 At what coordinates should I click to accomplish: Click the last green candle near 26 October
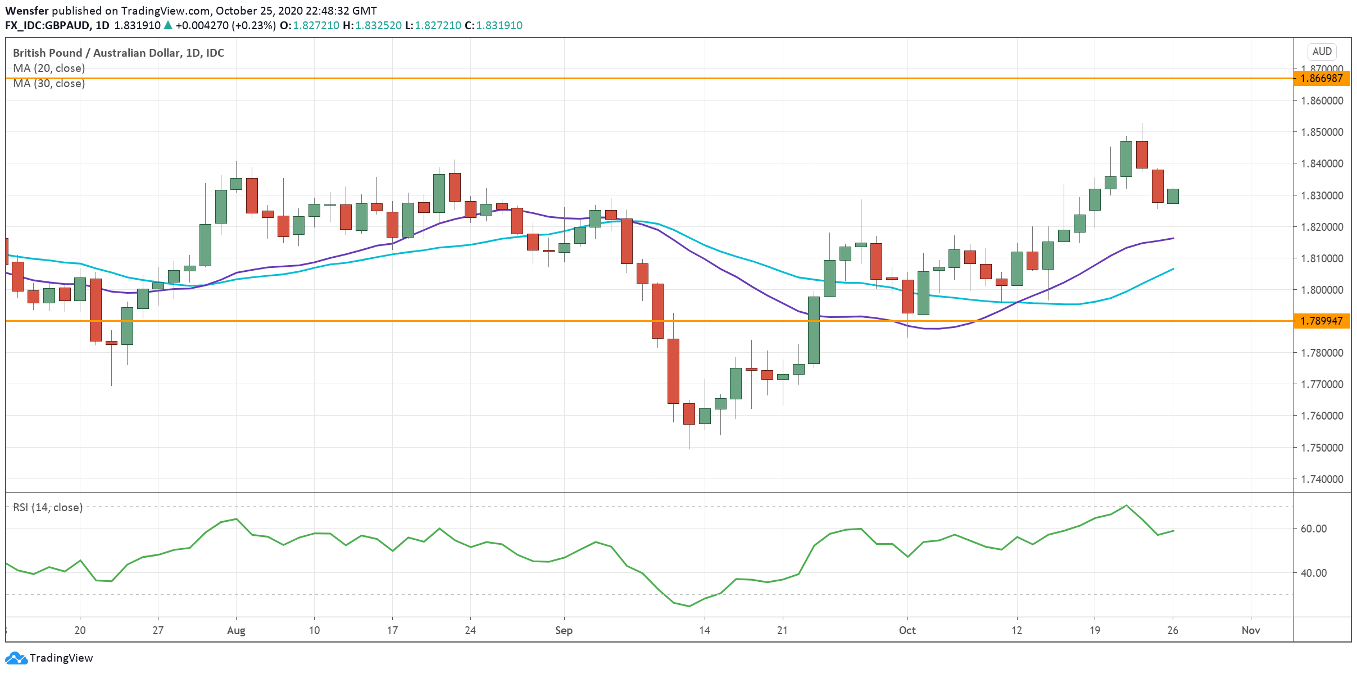(1173, 196)
